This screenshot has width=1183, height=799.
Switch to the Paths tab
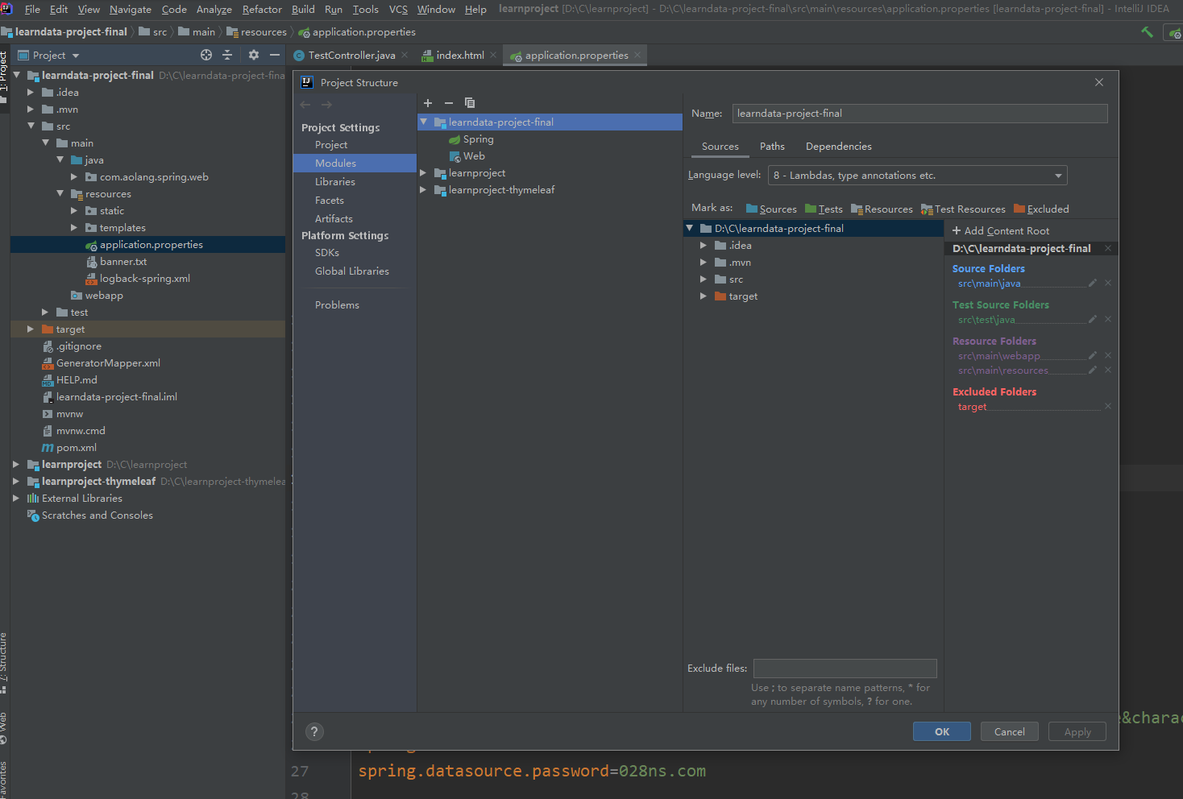click(772, 146)
